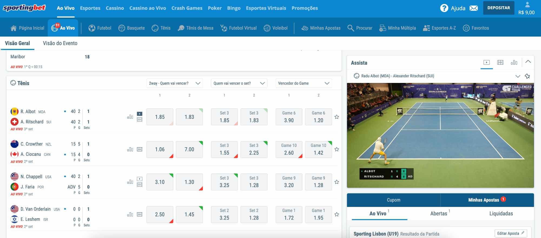Open Esportes Virtuais menu
Screen dimensions: 541x238
(266, 8)
